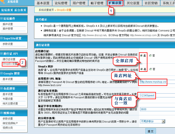Open ShopEx 设置 in the sidebar
The height and width of the screenshot is (134, 175).
click(x=10, y=64)
